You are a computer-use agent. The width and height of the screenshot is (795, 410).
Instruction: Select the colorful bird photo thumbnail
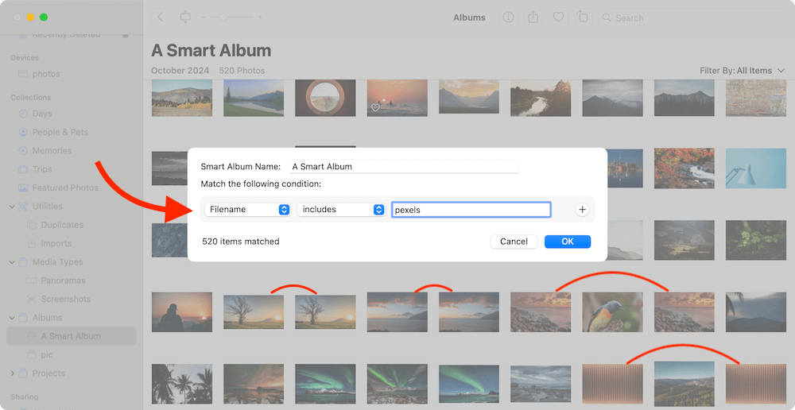[x=612, y=311]
